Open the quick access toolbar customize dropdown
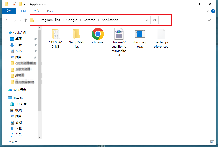Viewport: 218px width, 147px height. click(25, 4)
